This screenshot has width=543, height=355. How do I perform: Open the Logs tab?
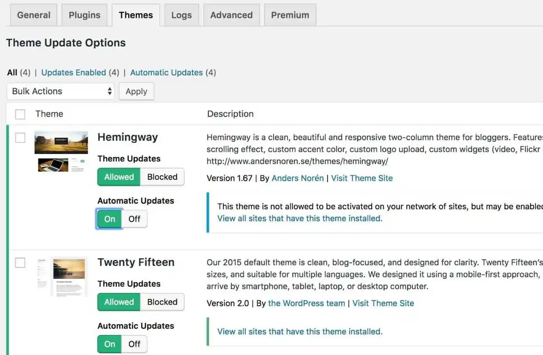coord(181,15)
